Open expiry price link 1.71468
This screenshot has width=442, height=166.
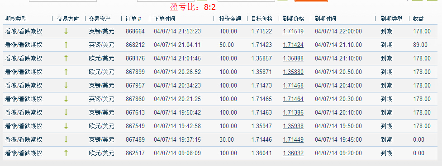pyautogui.click(x=293, y=85)
